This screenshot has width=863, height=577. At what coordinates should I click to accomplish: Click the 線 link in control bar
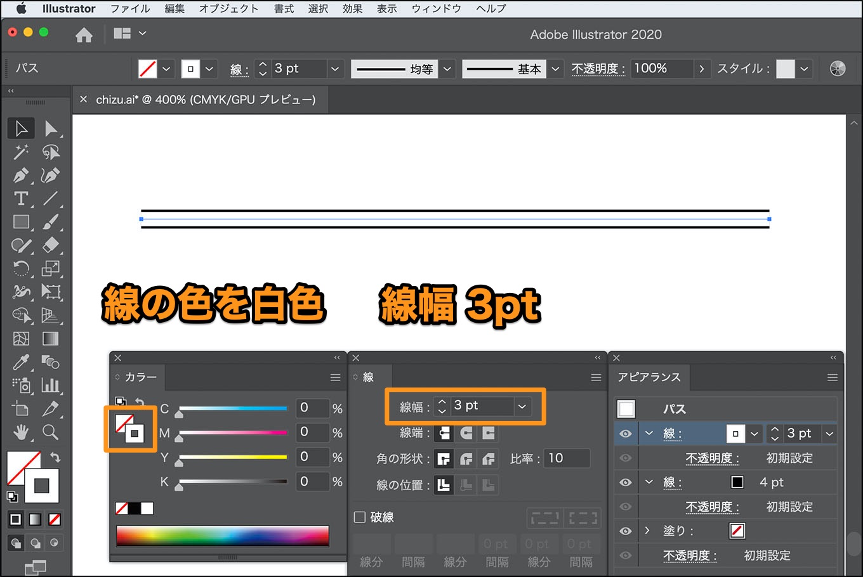239,69
